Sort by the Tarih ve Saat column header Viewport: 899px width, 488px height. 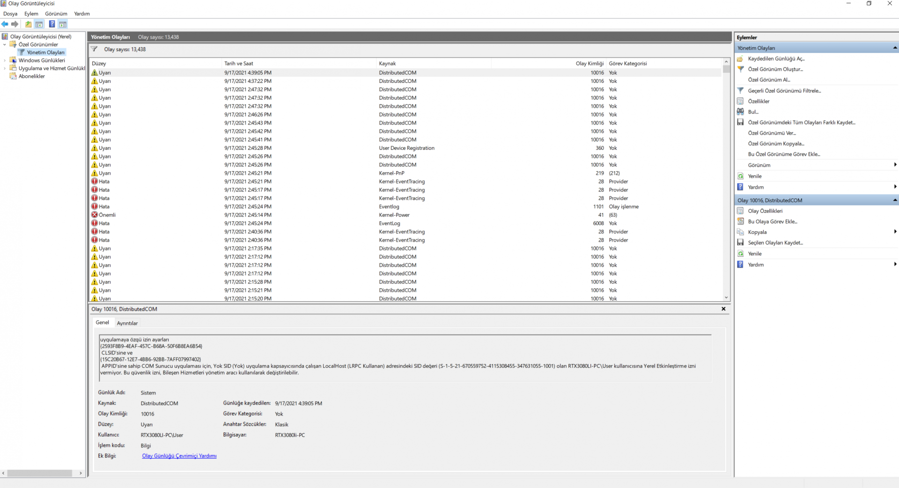pos(299,64)
